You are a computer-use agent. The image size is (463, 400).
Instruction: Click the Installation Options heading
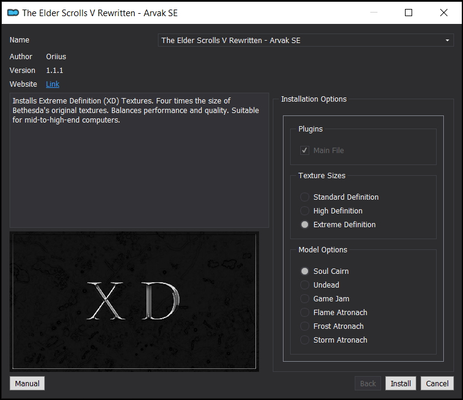point(313,99)
